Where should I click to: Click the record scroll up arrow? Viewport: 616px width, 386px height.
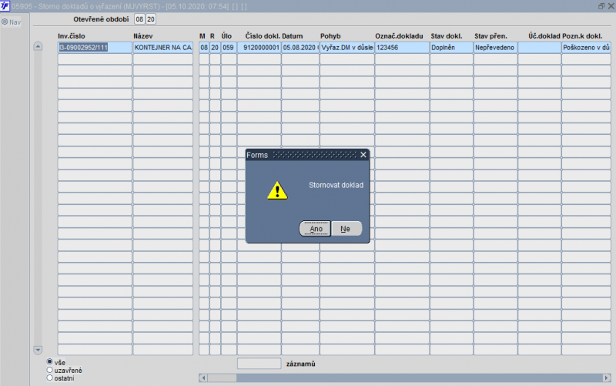point(38,46)
